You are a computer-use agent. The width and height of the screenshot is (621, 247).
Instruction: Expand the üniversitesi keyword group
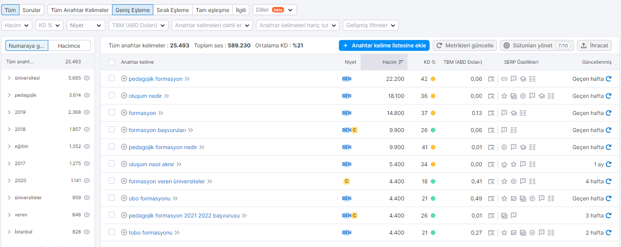(x=9, y=78)
